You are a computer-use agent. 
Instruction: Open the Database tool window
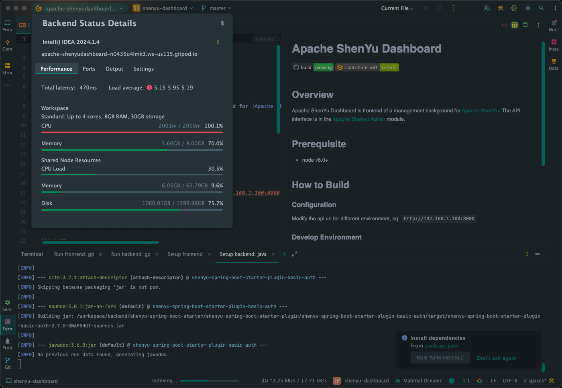click(554, 64)
